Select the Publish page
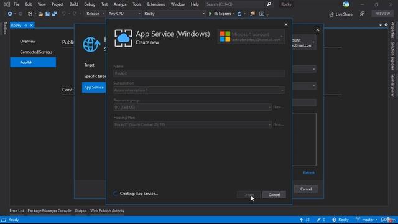Viewport: 398px width, 224px height. 33,62
